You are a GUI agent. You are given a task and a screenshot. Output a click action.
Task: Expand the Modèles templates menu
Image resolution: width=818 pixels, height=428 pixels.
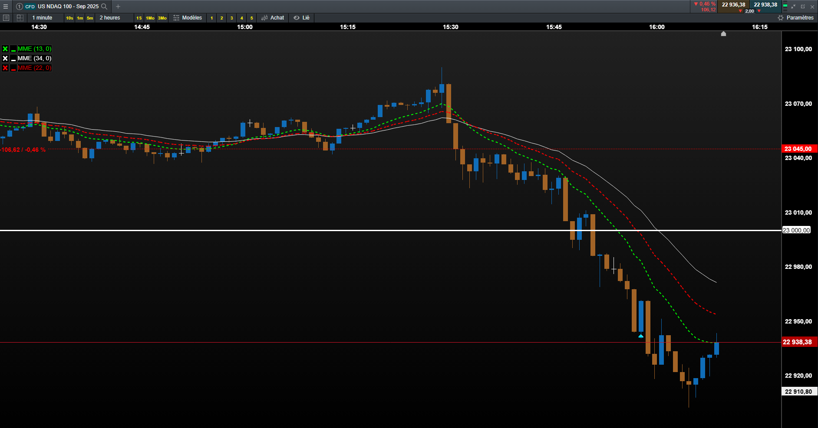click(x=188, y=18)
